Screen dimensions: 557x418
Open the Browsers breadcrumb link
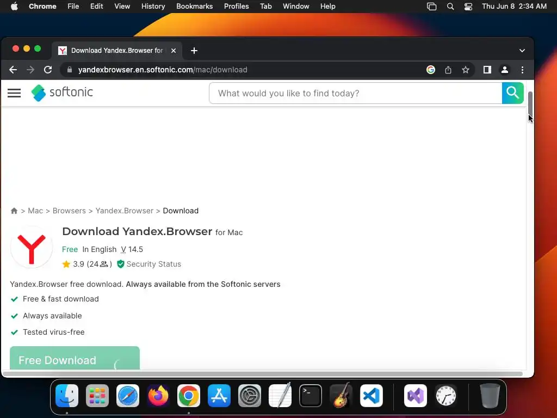(x=69, y=211)
